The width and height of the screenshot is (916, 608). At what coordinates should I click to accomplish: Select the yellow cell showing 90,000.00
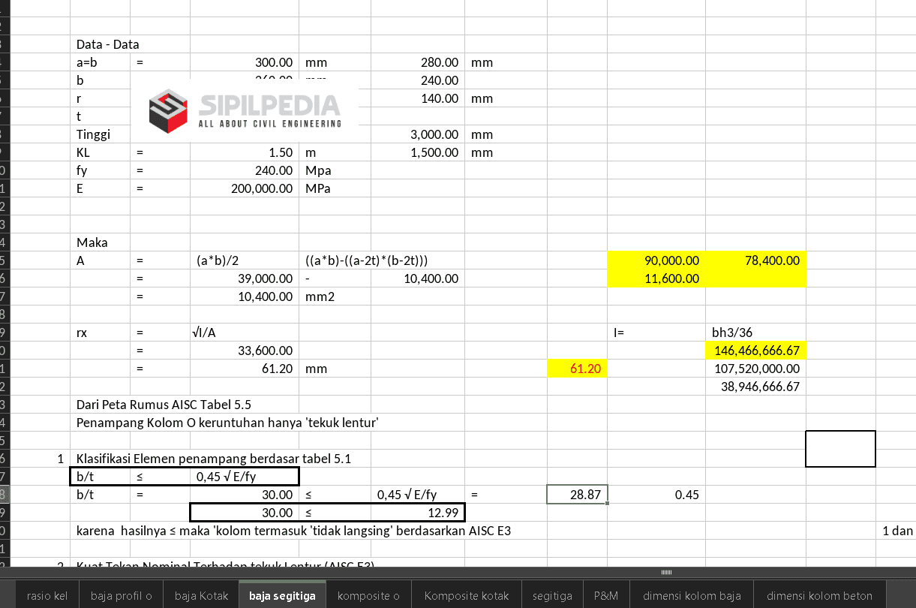(x=656, y=260)
